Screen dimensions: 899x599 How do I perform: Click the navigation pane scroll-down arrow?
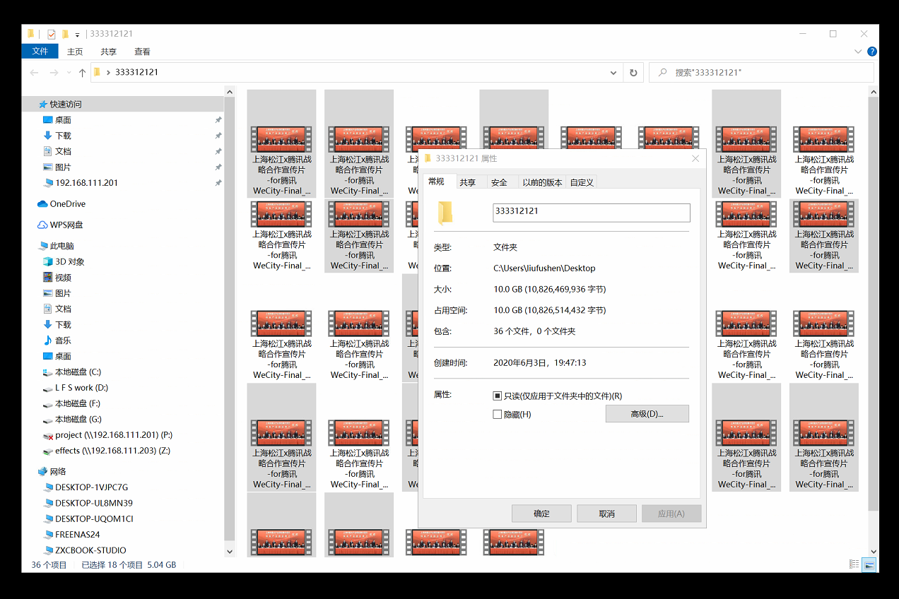pos(230,551)
